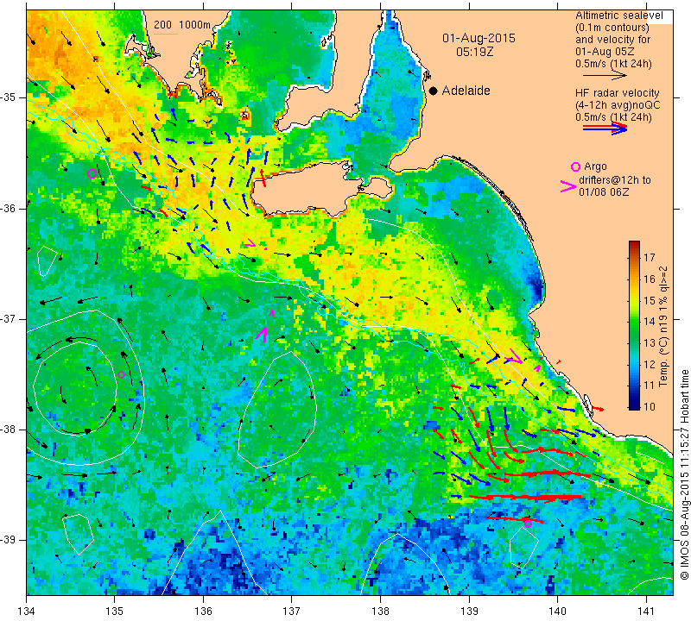Click the 'Argo' legend text
The height and width of the screenshot is (621, 691).
tap(595, 166)
